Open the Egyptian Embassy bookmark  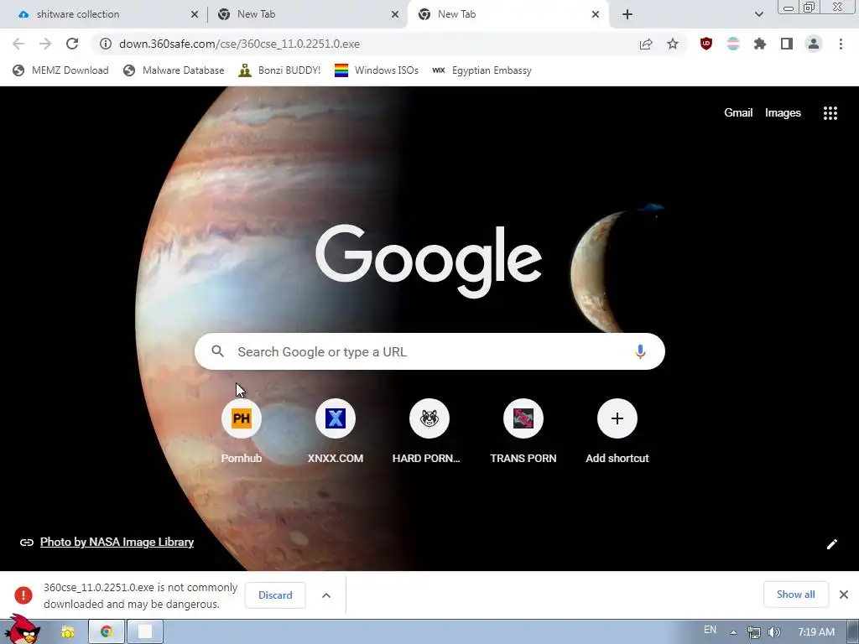click(x=482, y=70)
